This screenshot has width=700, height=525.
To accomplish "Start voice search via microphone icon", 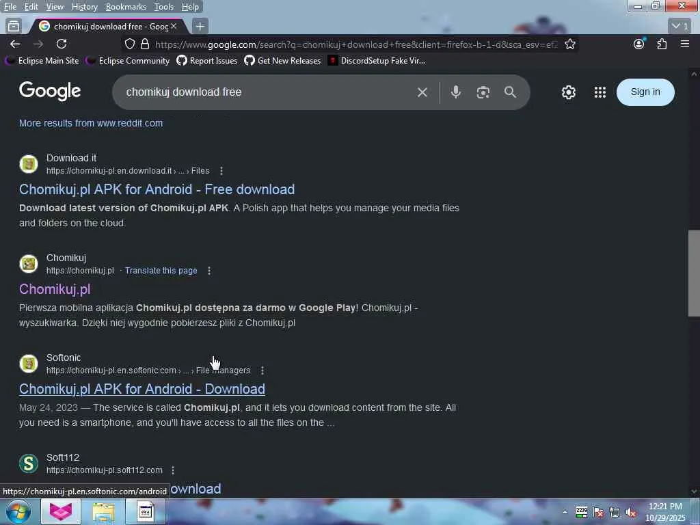I will click(455, 92).
